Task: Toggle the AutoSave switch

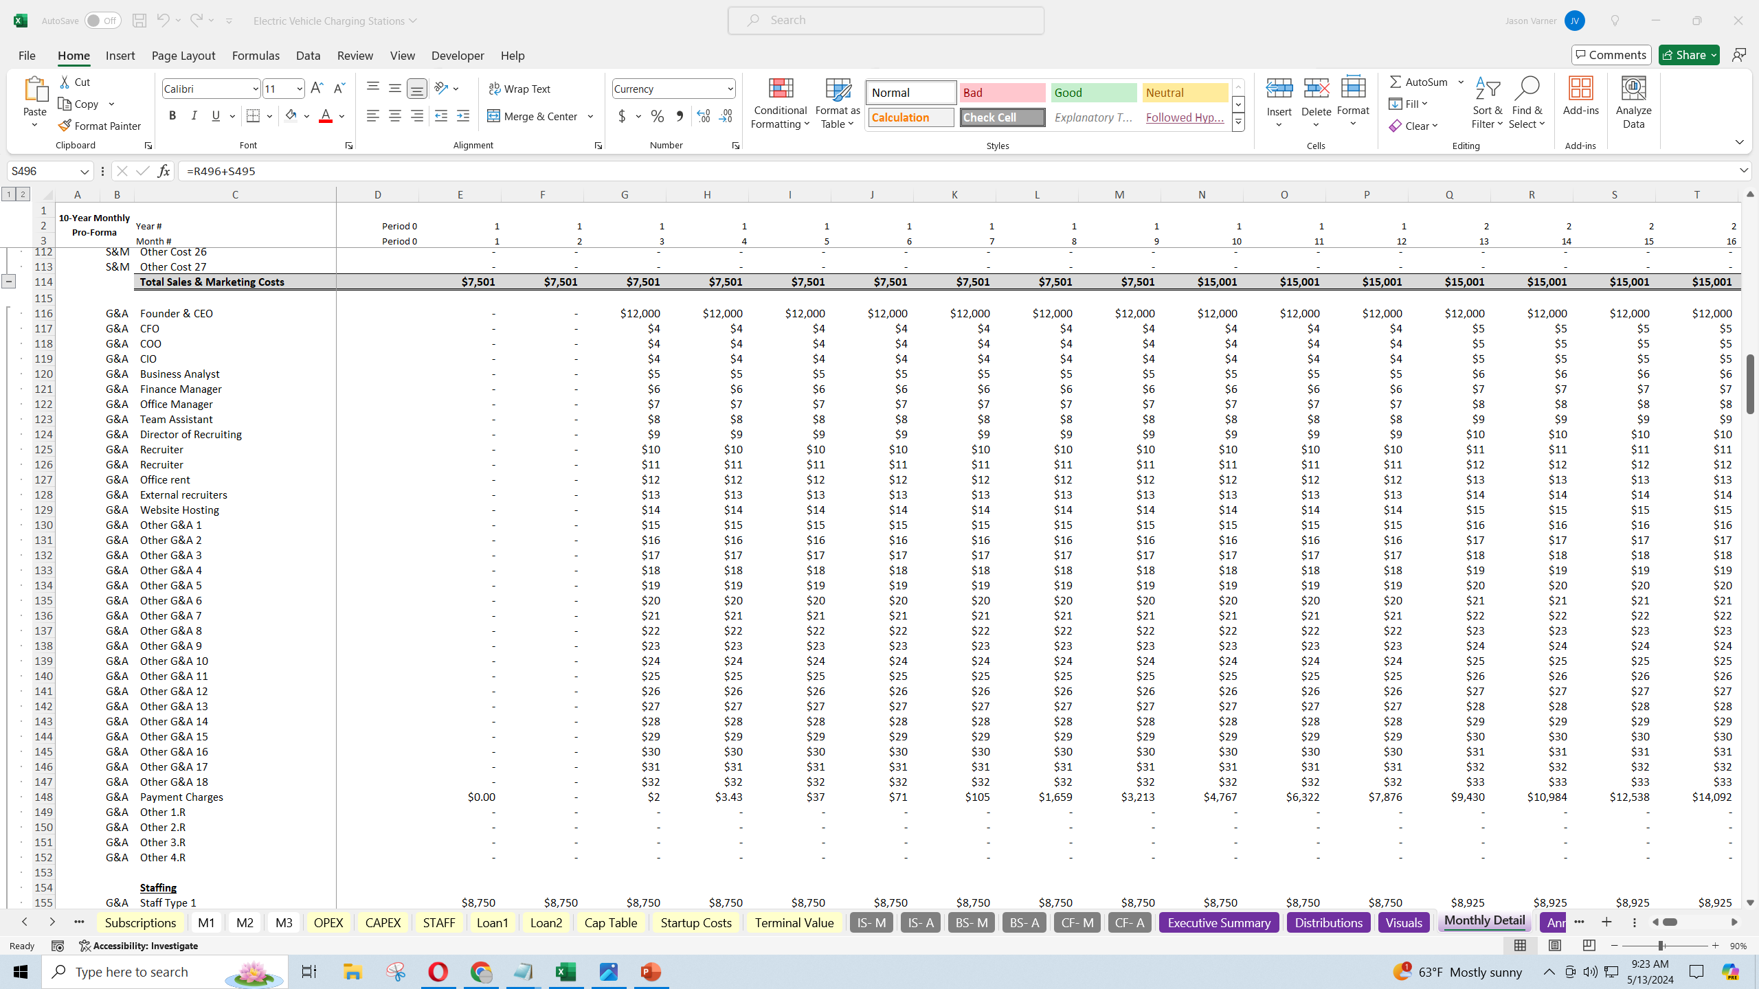Action: coord(102,21)
